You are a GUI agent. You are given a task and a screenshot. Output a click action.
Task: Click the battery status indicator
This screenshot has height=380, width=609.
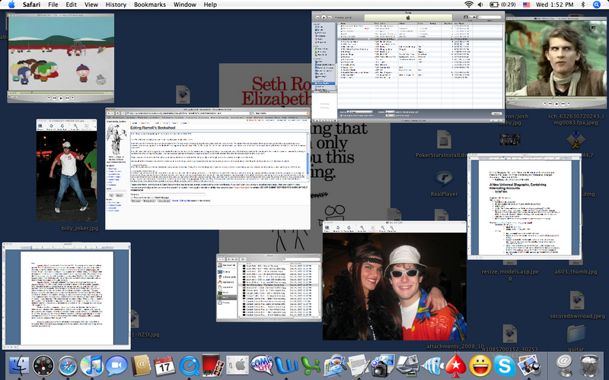[x=502, y=5]
